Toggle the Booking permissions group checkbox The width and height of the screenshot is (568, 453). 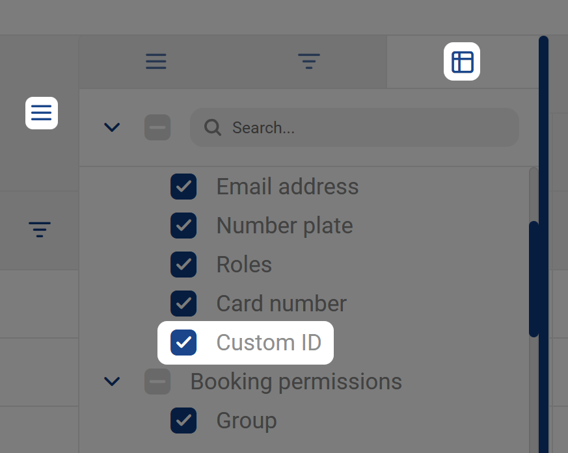tap(157, 382)
